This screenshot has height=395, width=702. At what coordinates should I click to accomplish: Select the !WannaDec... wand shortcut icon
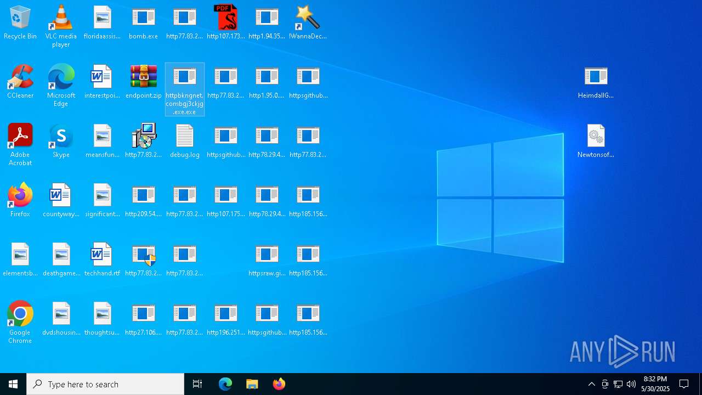point(308,23)
